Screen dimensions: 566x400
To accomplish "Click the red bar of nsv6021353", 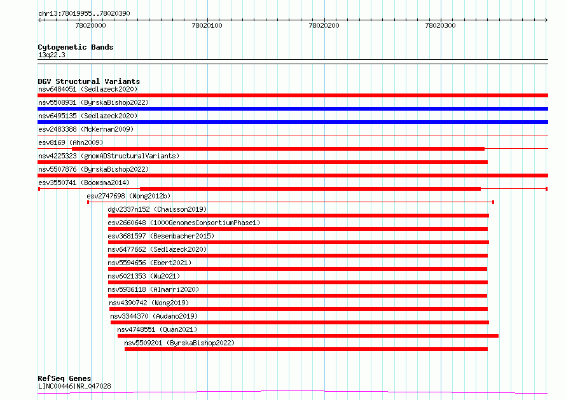I will [x=298, y=282].
